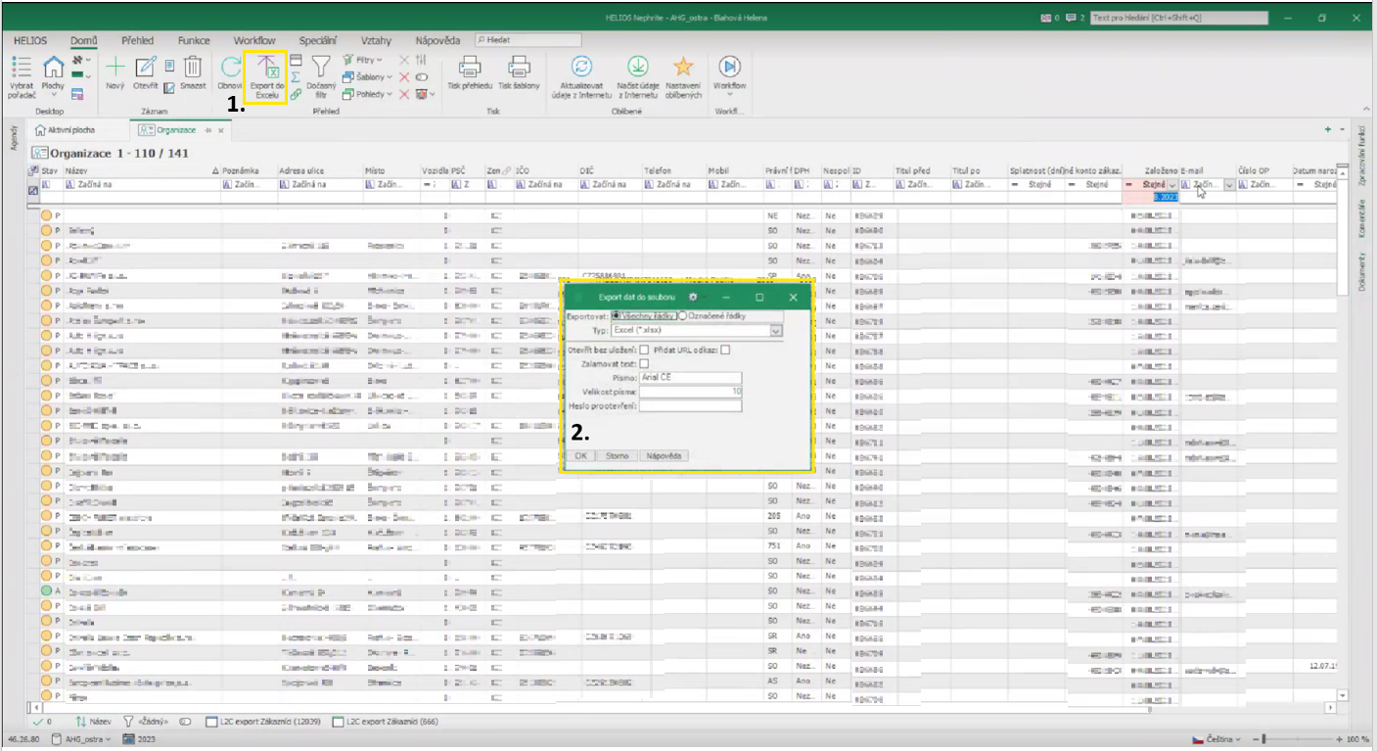Click the Obnovit refresh icon

click(230, 69)
